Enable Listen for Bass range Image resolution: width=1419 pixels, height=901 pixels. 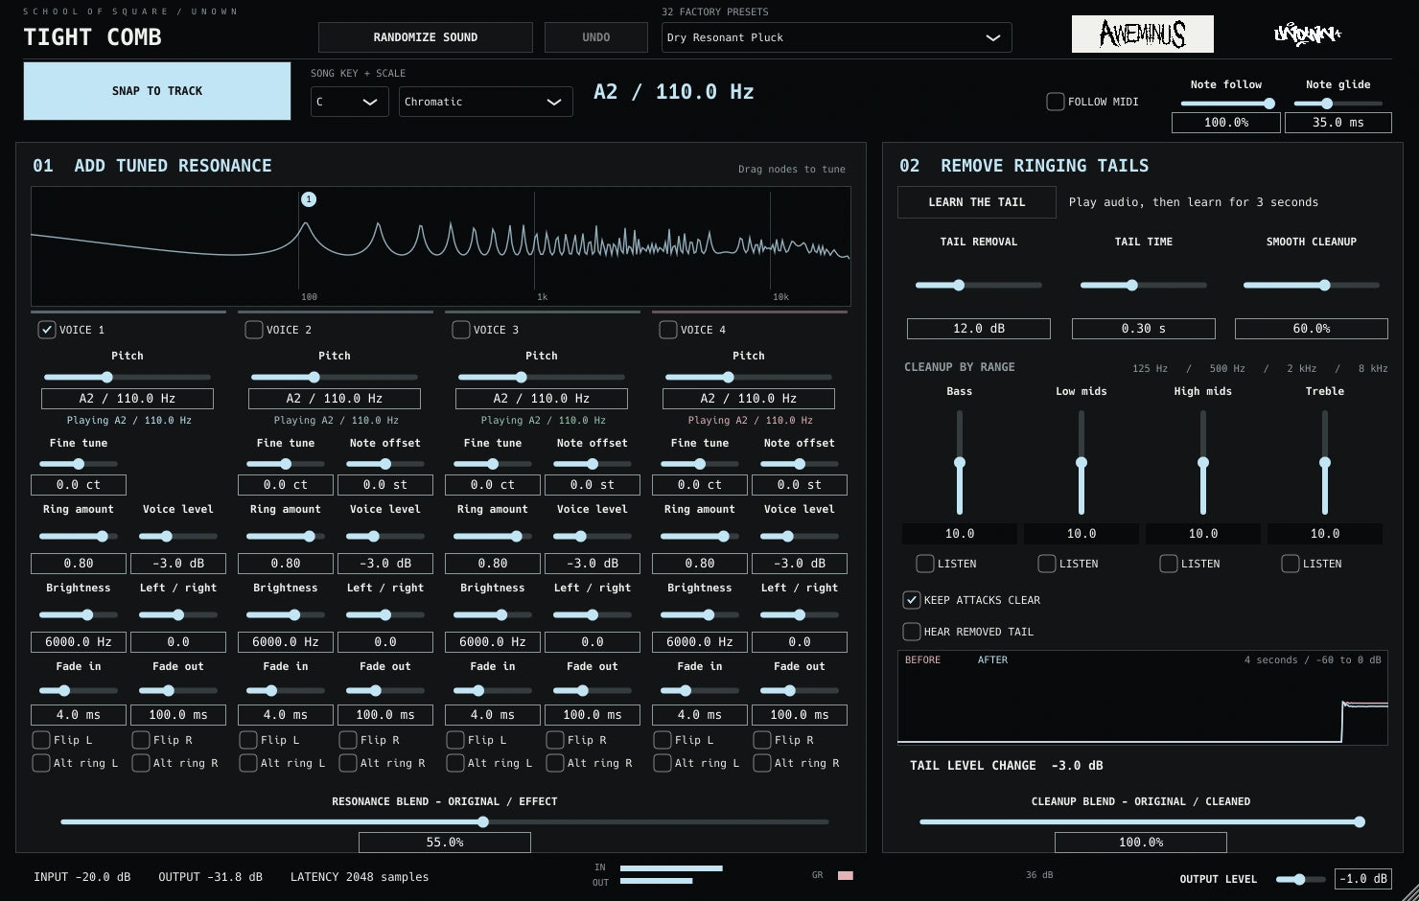click(925, 564)
